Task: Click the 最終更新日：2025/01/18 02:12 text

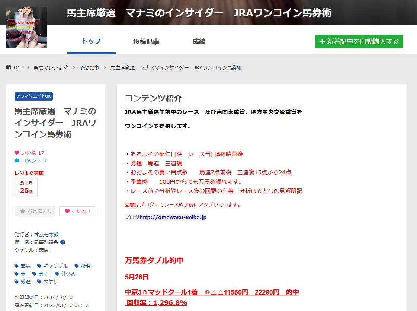Action: 51,305
